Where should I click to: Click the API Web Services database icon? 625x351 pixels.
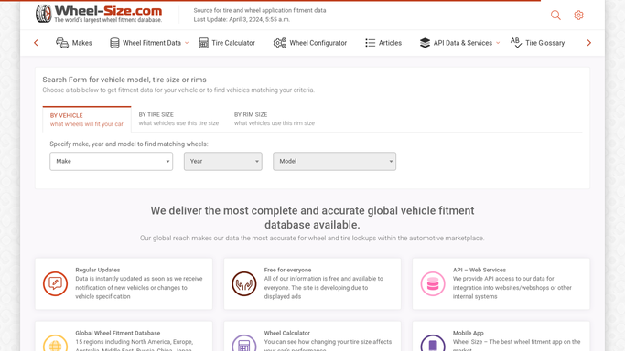433,283
